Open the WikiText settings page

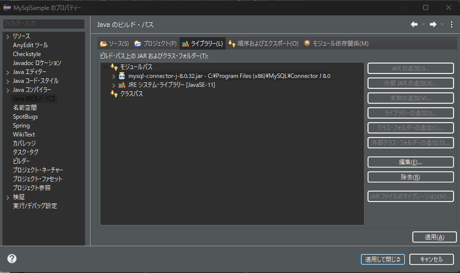coord(24,135)
